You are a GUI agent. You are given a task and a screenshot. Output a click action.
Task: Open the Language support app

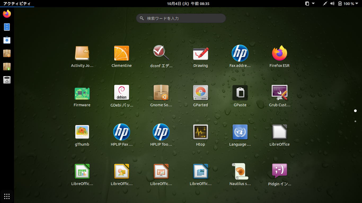coord(240,132)
